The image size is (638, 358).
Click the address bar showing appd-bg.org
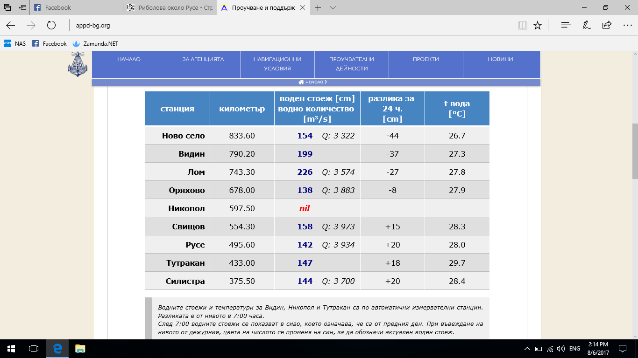[280, 26]
